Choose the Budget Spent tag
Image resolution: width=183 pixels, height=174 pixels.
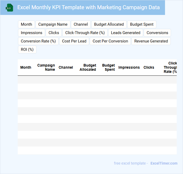(142, 24)
